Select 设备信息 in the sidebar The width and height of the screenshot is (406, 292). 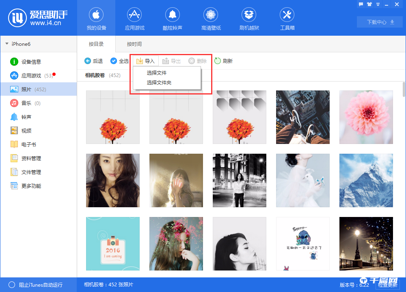click(x=26, y=62)
